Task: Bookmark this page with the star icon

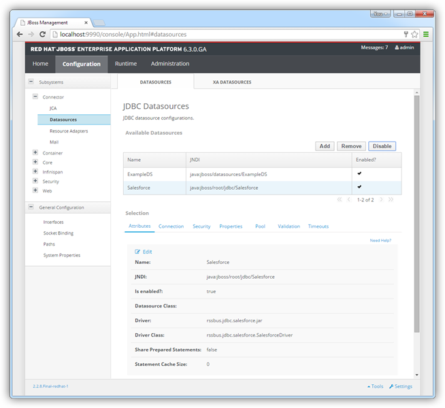Action: pyautogui.click(x=414, y=34)
